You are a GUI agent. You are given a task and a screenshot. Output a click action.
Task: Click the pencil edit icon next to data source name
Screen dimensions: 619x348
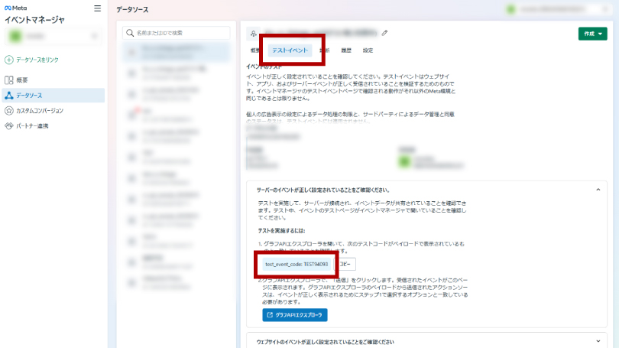pos(384,33)
